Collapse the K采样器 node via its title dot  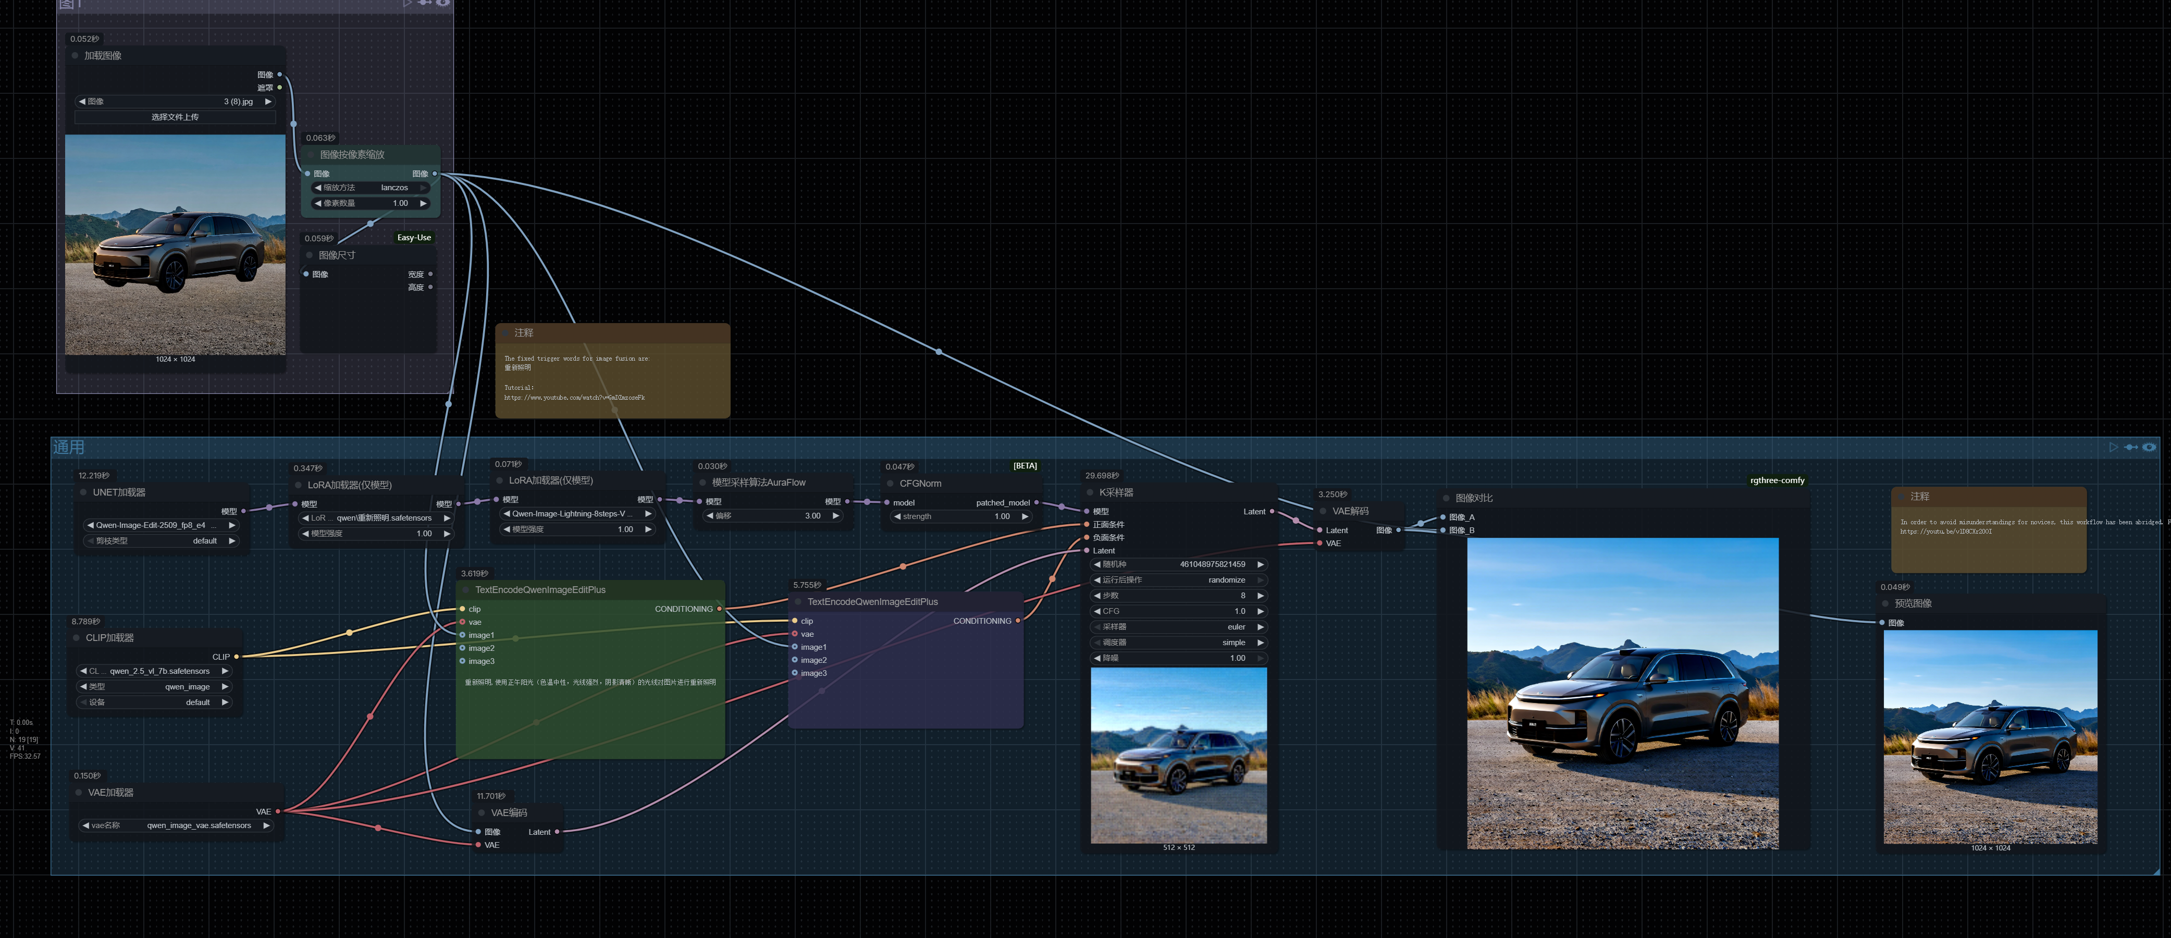pos(1090,492)
